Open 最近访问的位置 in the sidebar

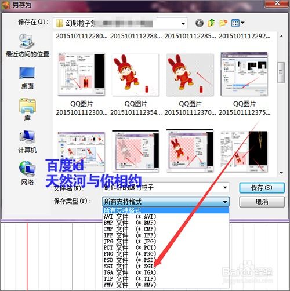(x=27, y=46)
